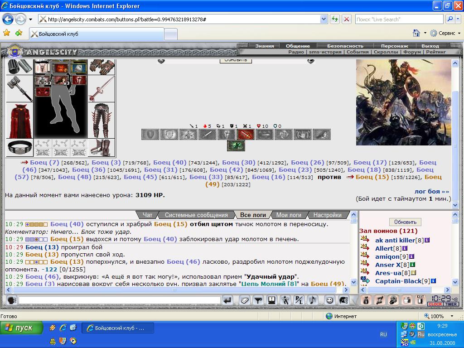This screenshot has height=348, width=464.
Task: Switch to the Чат tab
Action: (147, 215)
